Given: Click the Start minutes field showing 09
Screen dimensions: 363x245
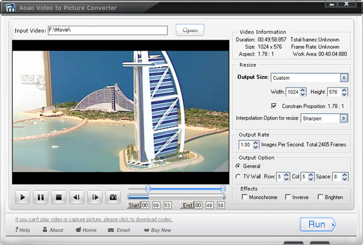Looking at the screenshot, I should point(156,205).
